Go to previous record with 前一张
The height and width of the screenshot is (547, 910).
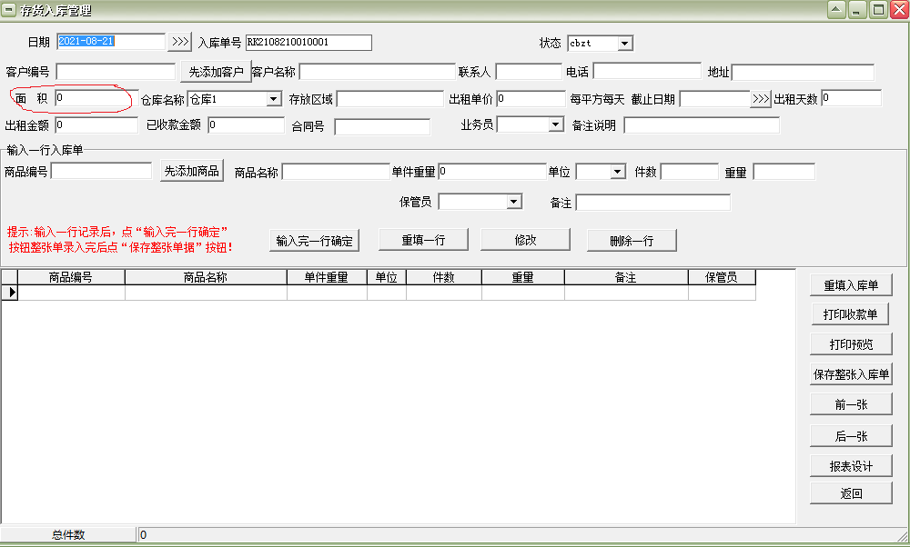pos(851,404)
